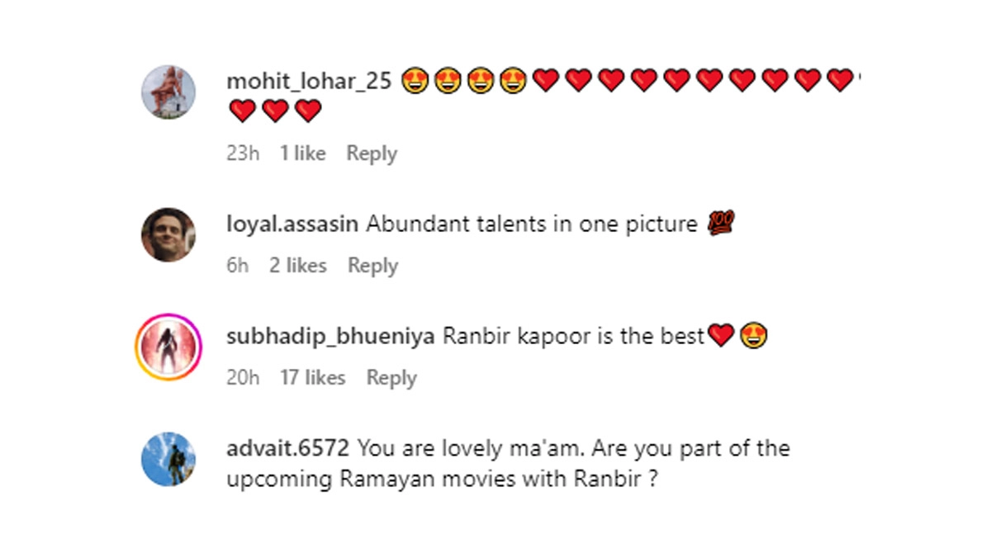This screenshot has width=991, height=557.
Task: Go to advait.6572's profile via username
Action: [288, 448]
